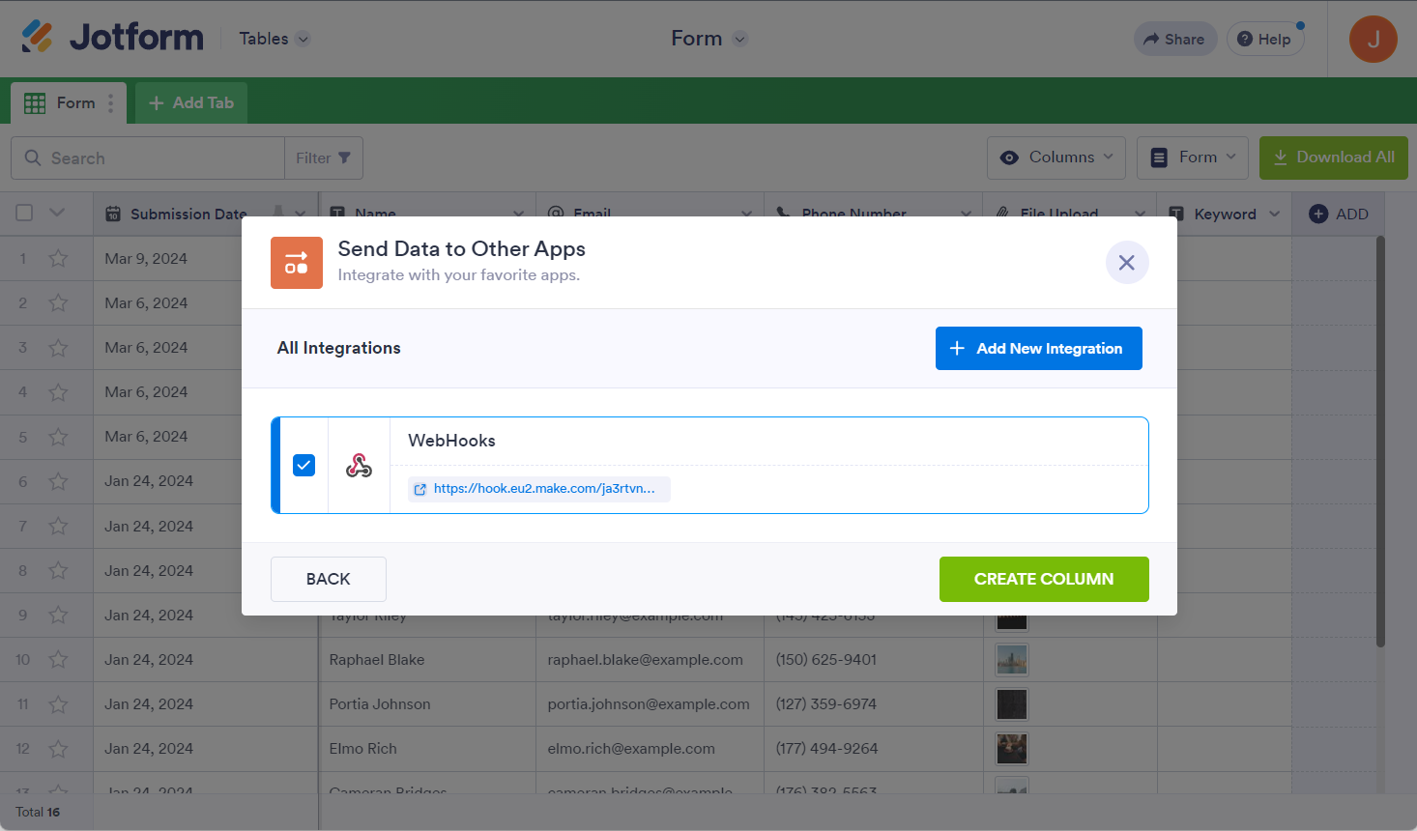Star the row 3 submission
1417x831 pixels.
coord(58,348)
